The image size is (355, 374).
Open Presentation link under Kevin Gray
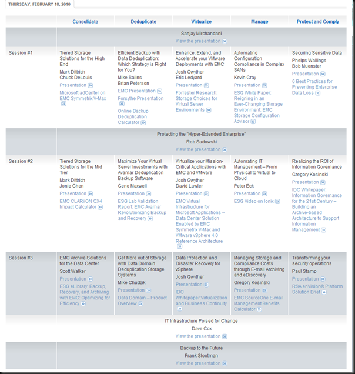[247, 85]
